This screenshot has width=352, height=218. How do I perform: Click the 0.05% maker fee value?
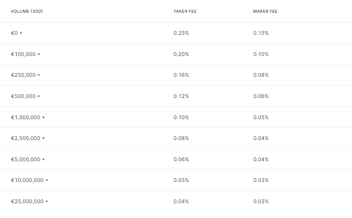pos(261,117)
